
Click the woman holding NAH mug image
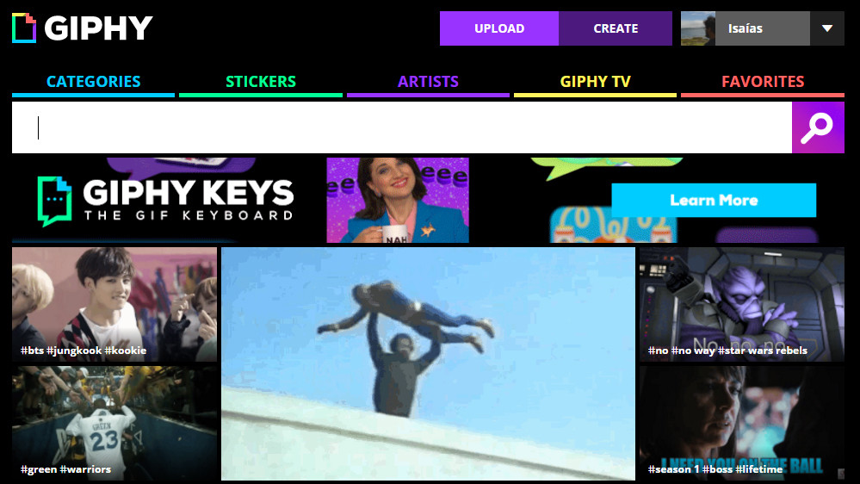(398, 201)
